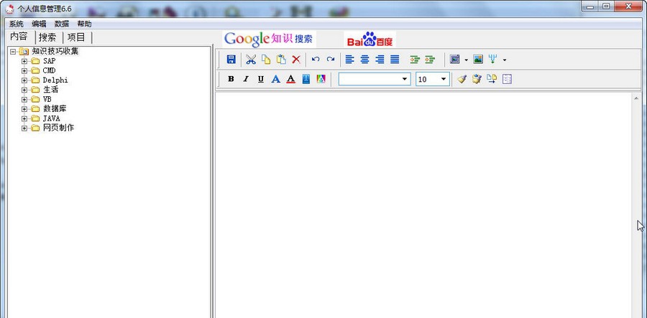Click the editor scrollbar up arrow
This screenshot has height=318, width=647.
coord(636,98)
